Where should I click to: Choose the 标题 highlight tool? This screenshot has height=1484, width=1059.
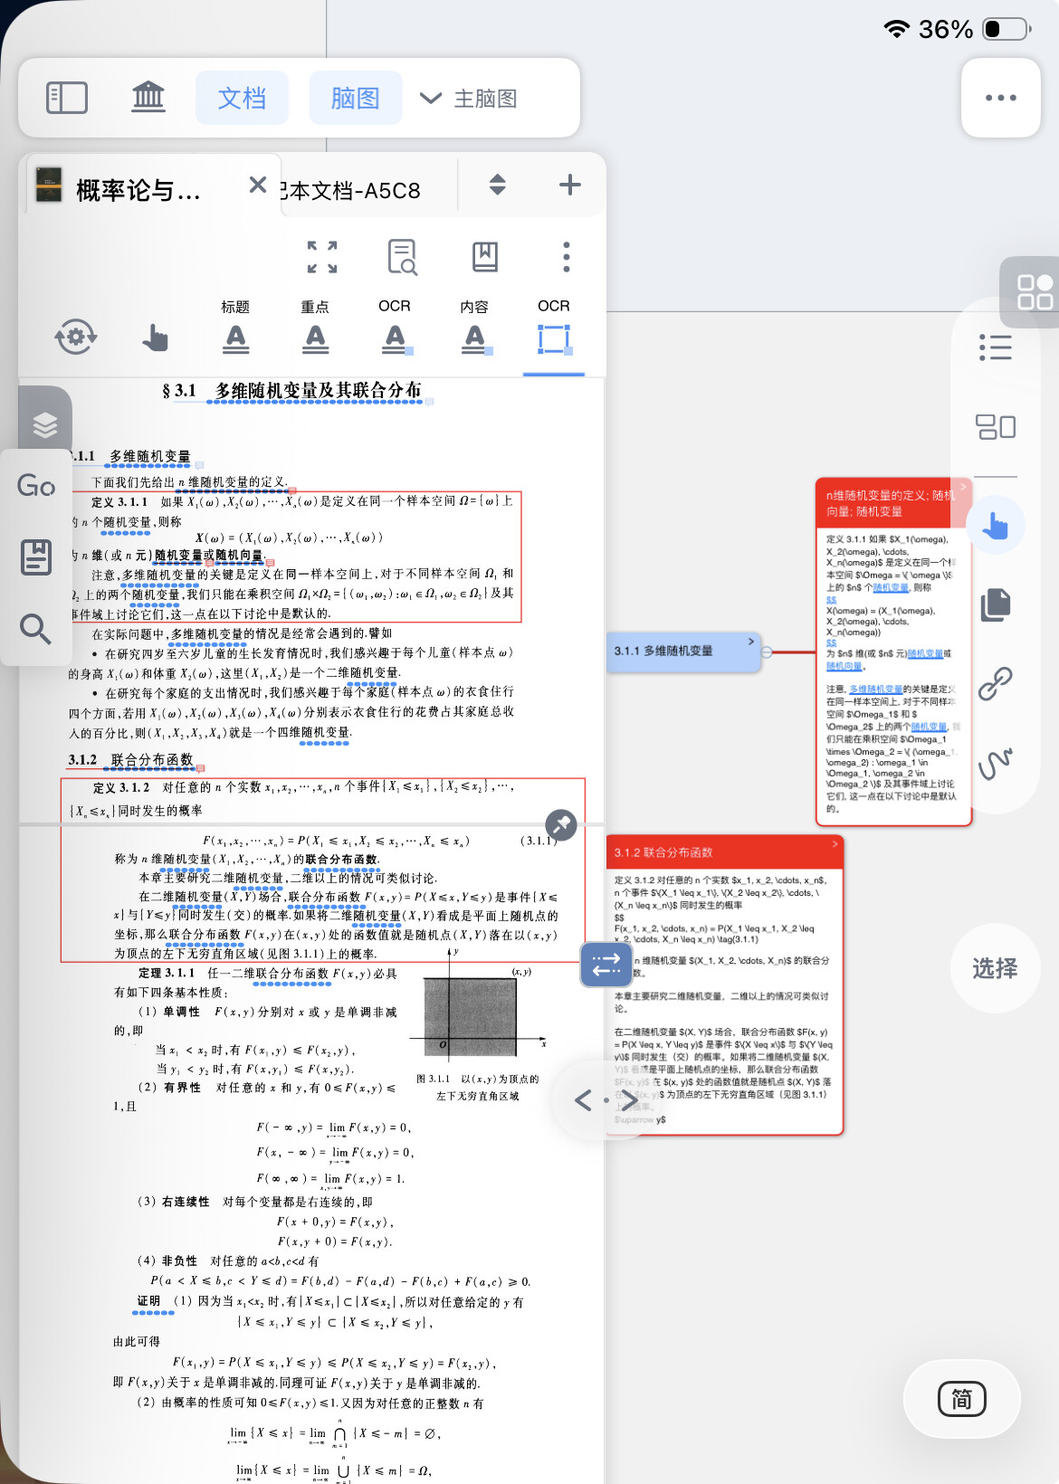(235, 337)
